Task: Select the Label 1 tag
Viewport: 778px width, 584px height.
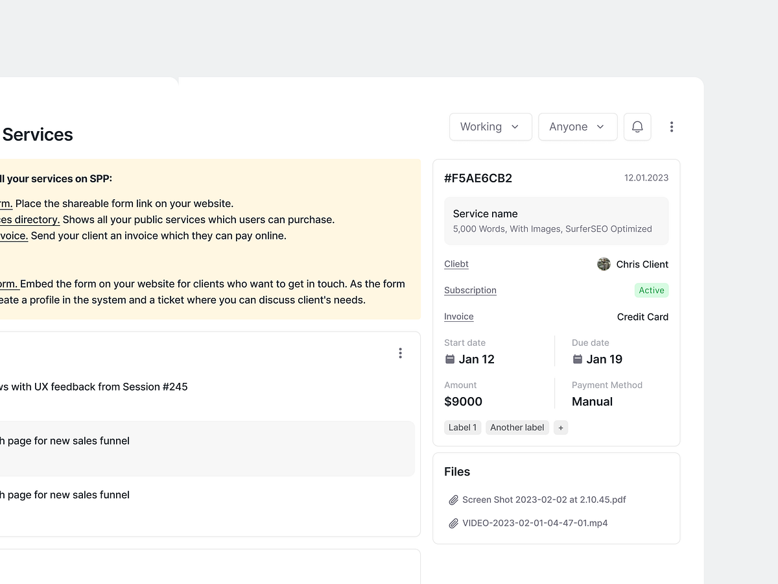Action: pos(462,427)
